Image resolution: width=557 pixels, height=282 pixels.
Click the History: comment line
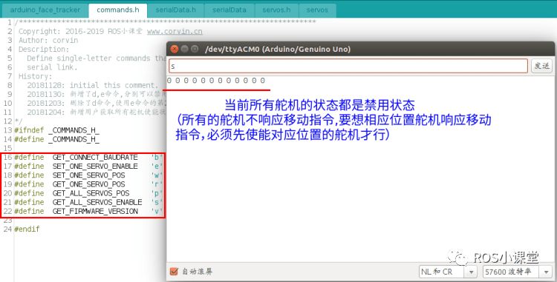tap(35, 76)
